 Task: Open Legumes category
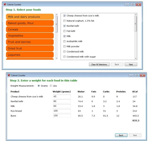[30, 55]
